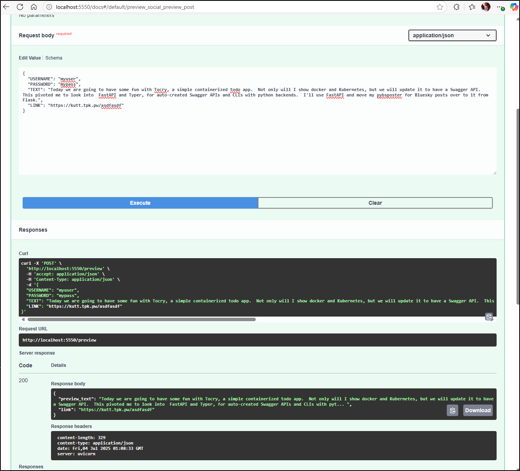Click the curl block horizontal scrollbar
The width and height of the screenshot is (520, 471).
coord(142,319)
